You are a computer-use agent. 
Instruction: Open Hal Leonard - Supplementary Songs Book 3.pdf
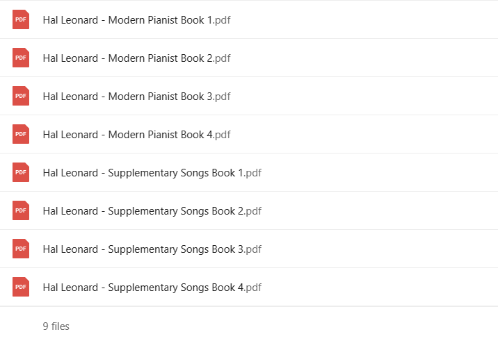point(152,249)
